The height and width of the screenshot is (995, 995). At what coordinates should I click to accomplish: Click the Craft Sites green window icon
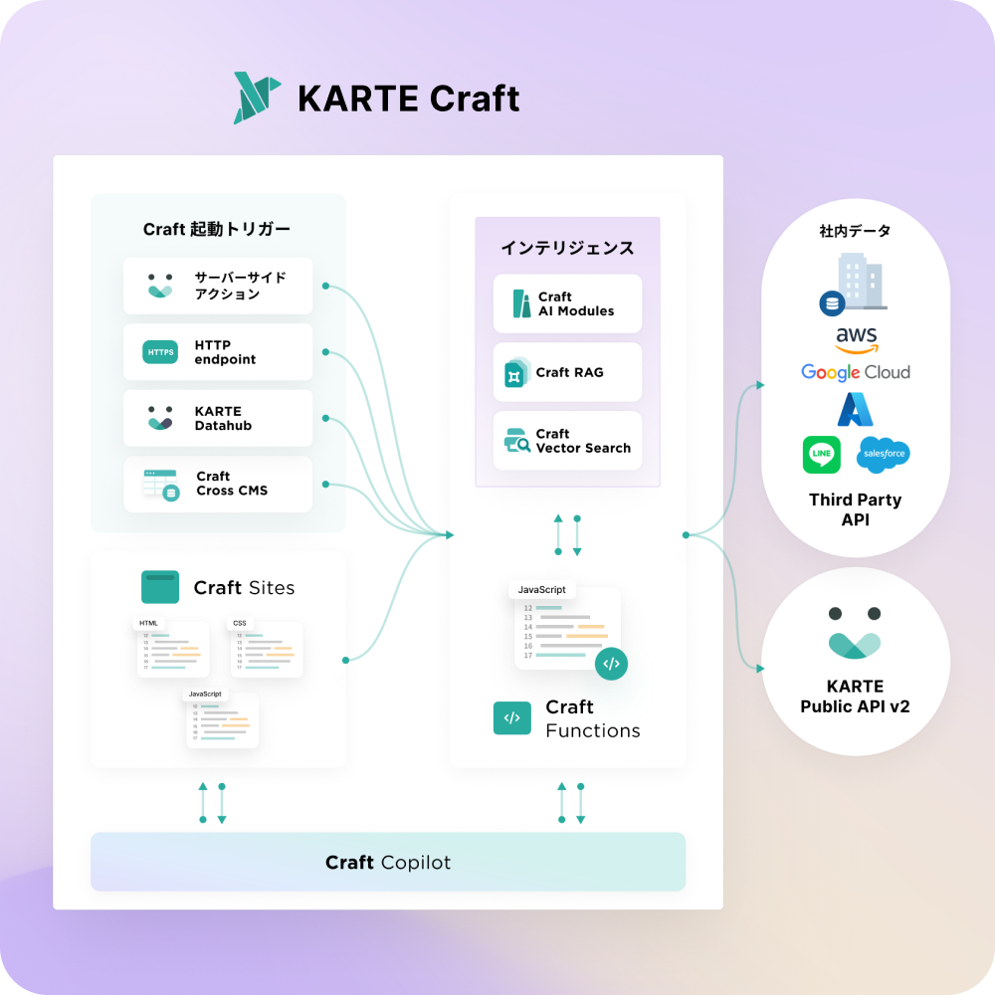point(160,587)
